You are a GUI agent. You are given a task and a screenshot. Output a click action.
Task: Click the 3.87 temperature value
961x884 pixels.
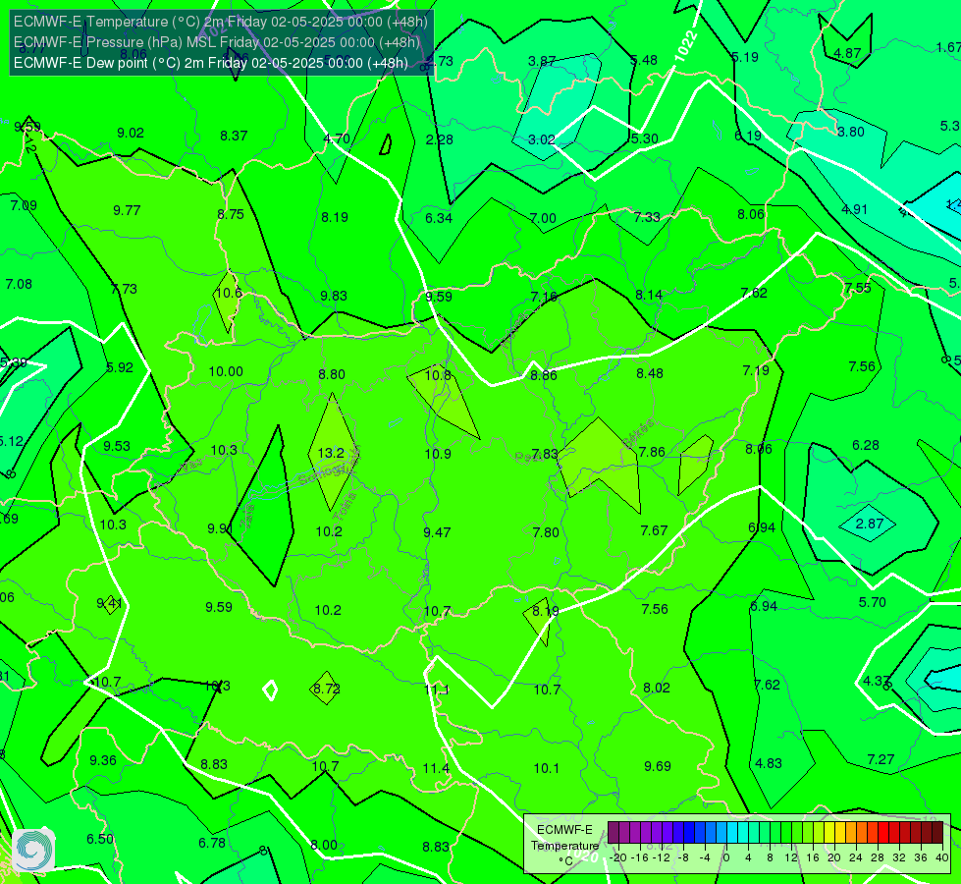coord(542,61)
